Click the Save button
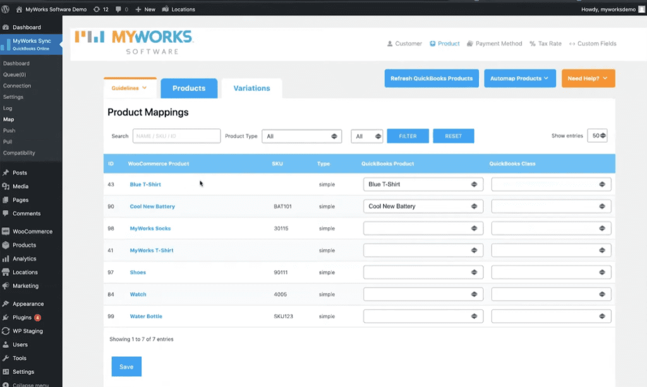The width and height of the screenshot is (647, 387). [126, 366]
